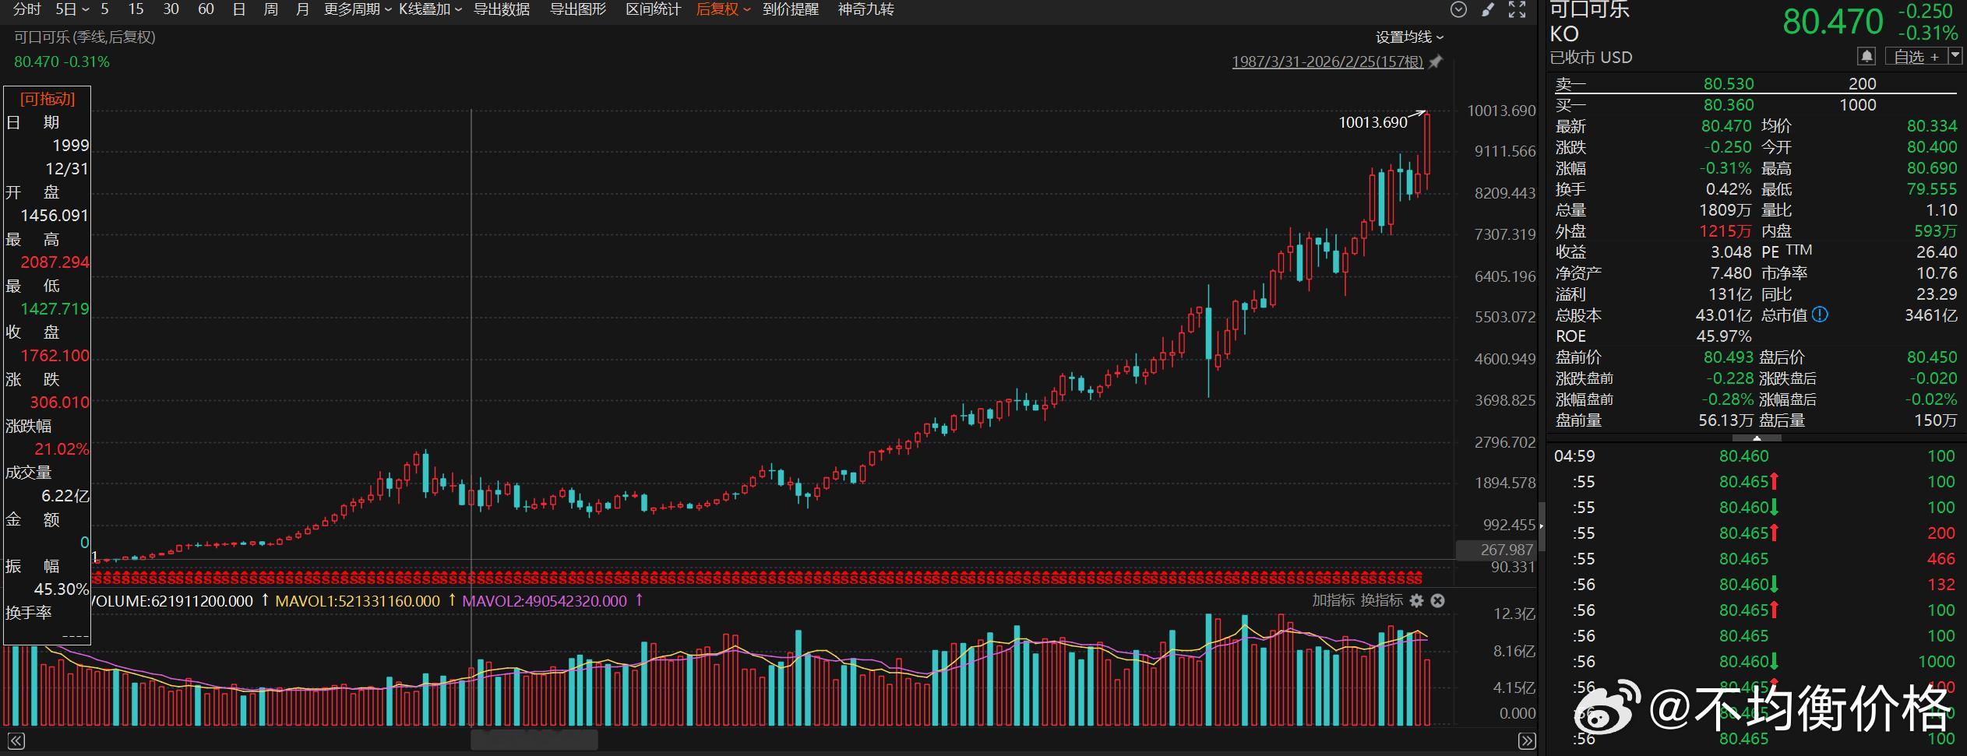Expand the chart to fullscreen
Image resolution: width=1967 pixels, height=756 pixels.
pos(1517,9)
